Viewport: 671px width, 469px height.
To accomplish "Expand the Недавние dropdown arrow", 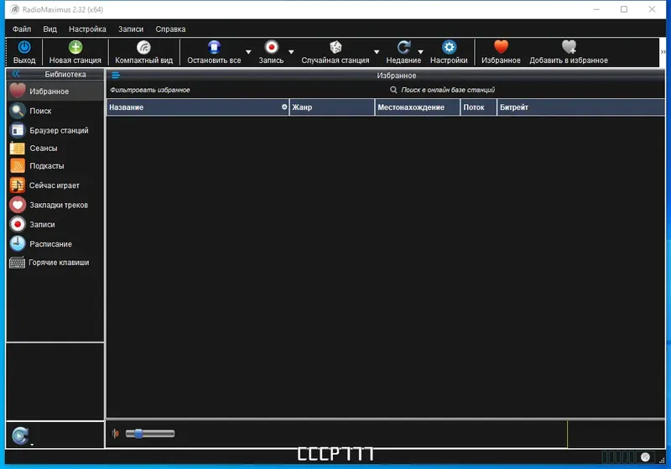I will (421, 52).
